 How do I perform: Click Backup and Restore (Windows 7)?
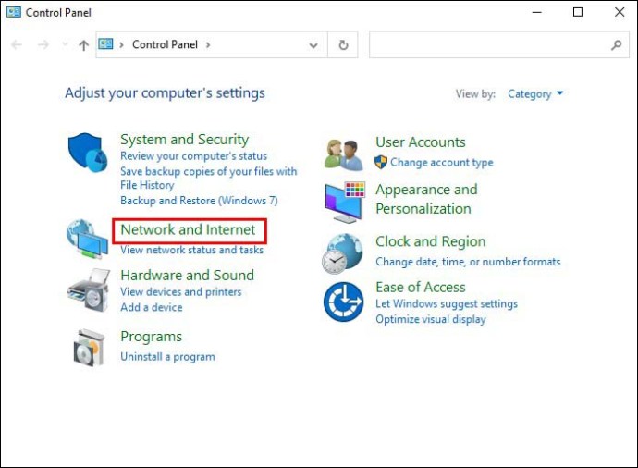pos(199,200)
